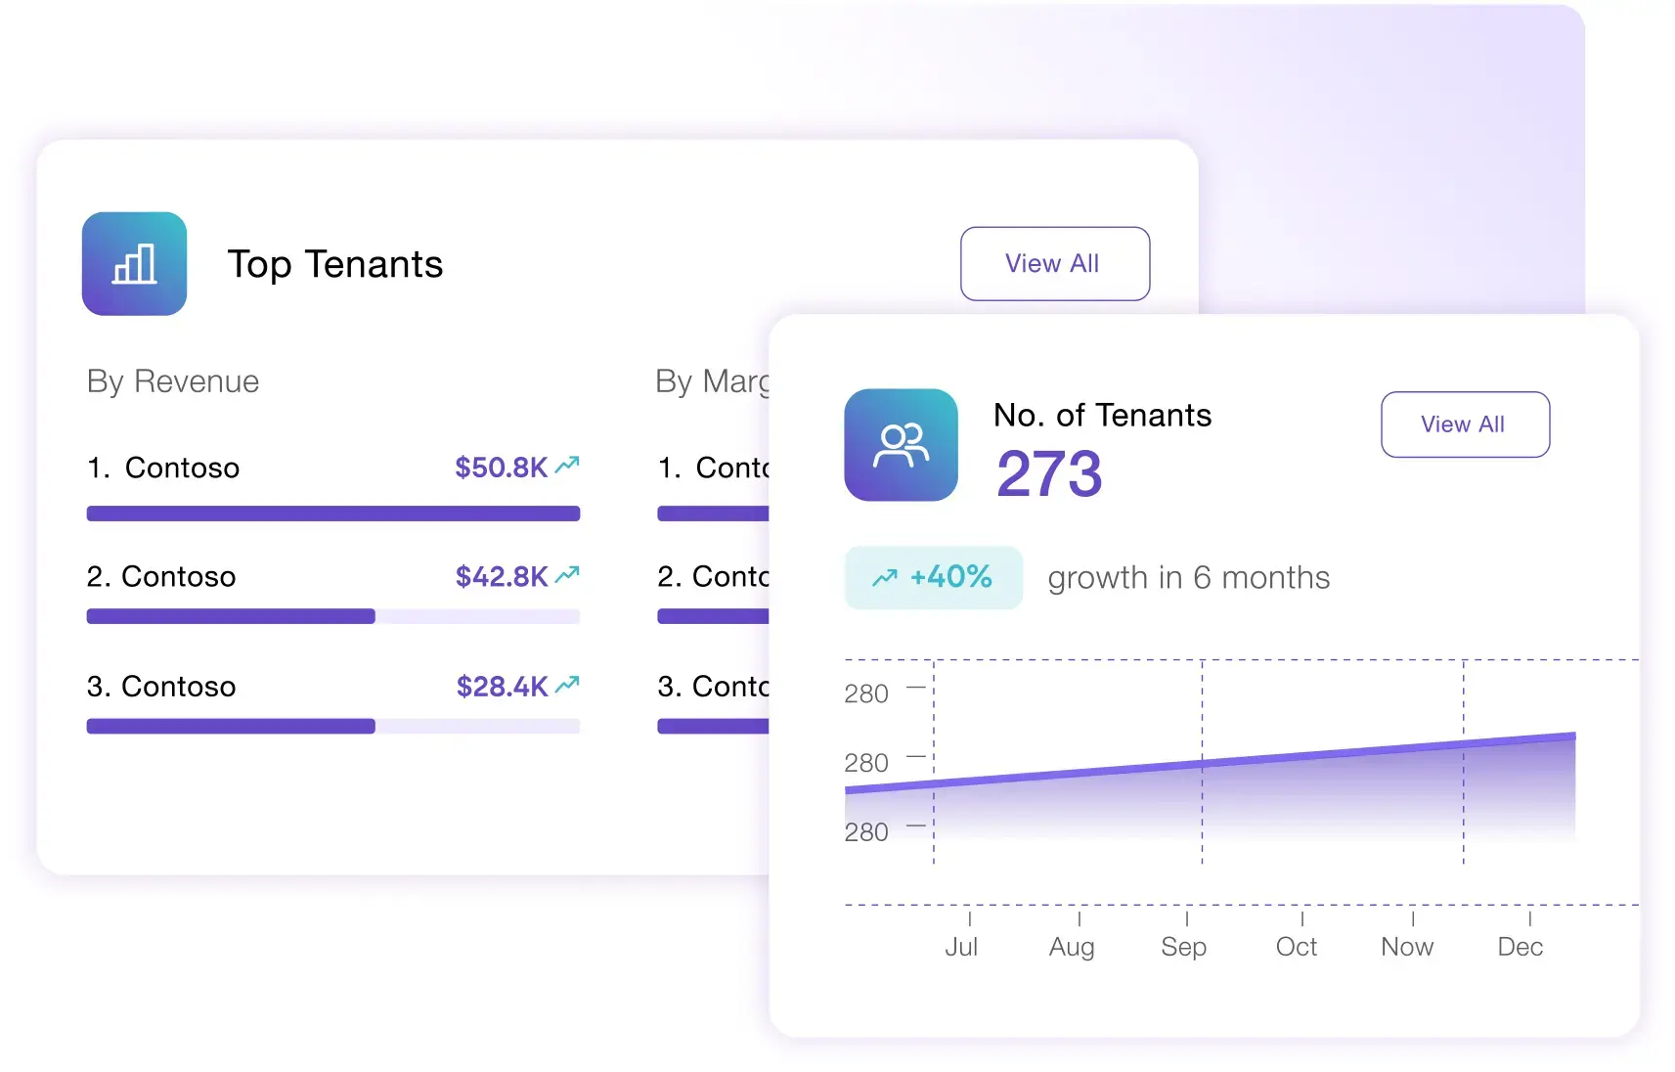
Task: Click the Aug label on chart axis
Action: (x=1072, y=947)
